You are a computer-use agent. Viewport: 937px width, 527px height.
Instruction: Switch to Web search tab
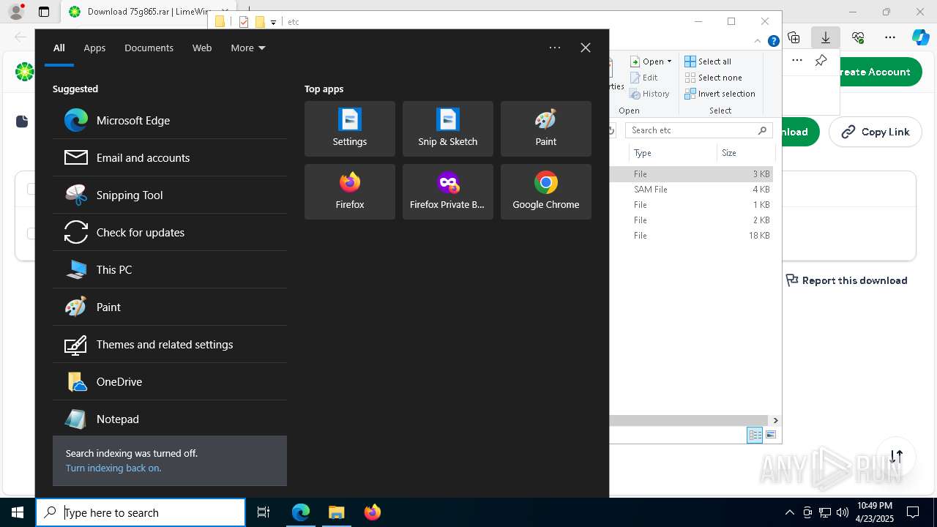tap(202, 48)
